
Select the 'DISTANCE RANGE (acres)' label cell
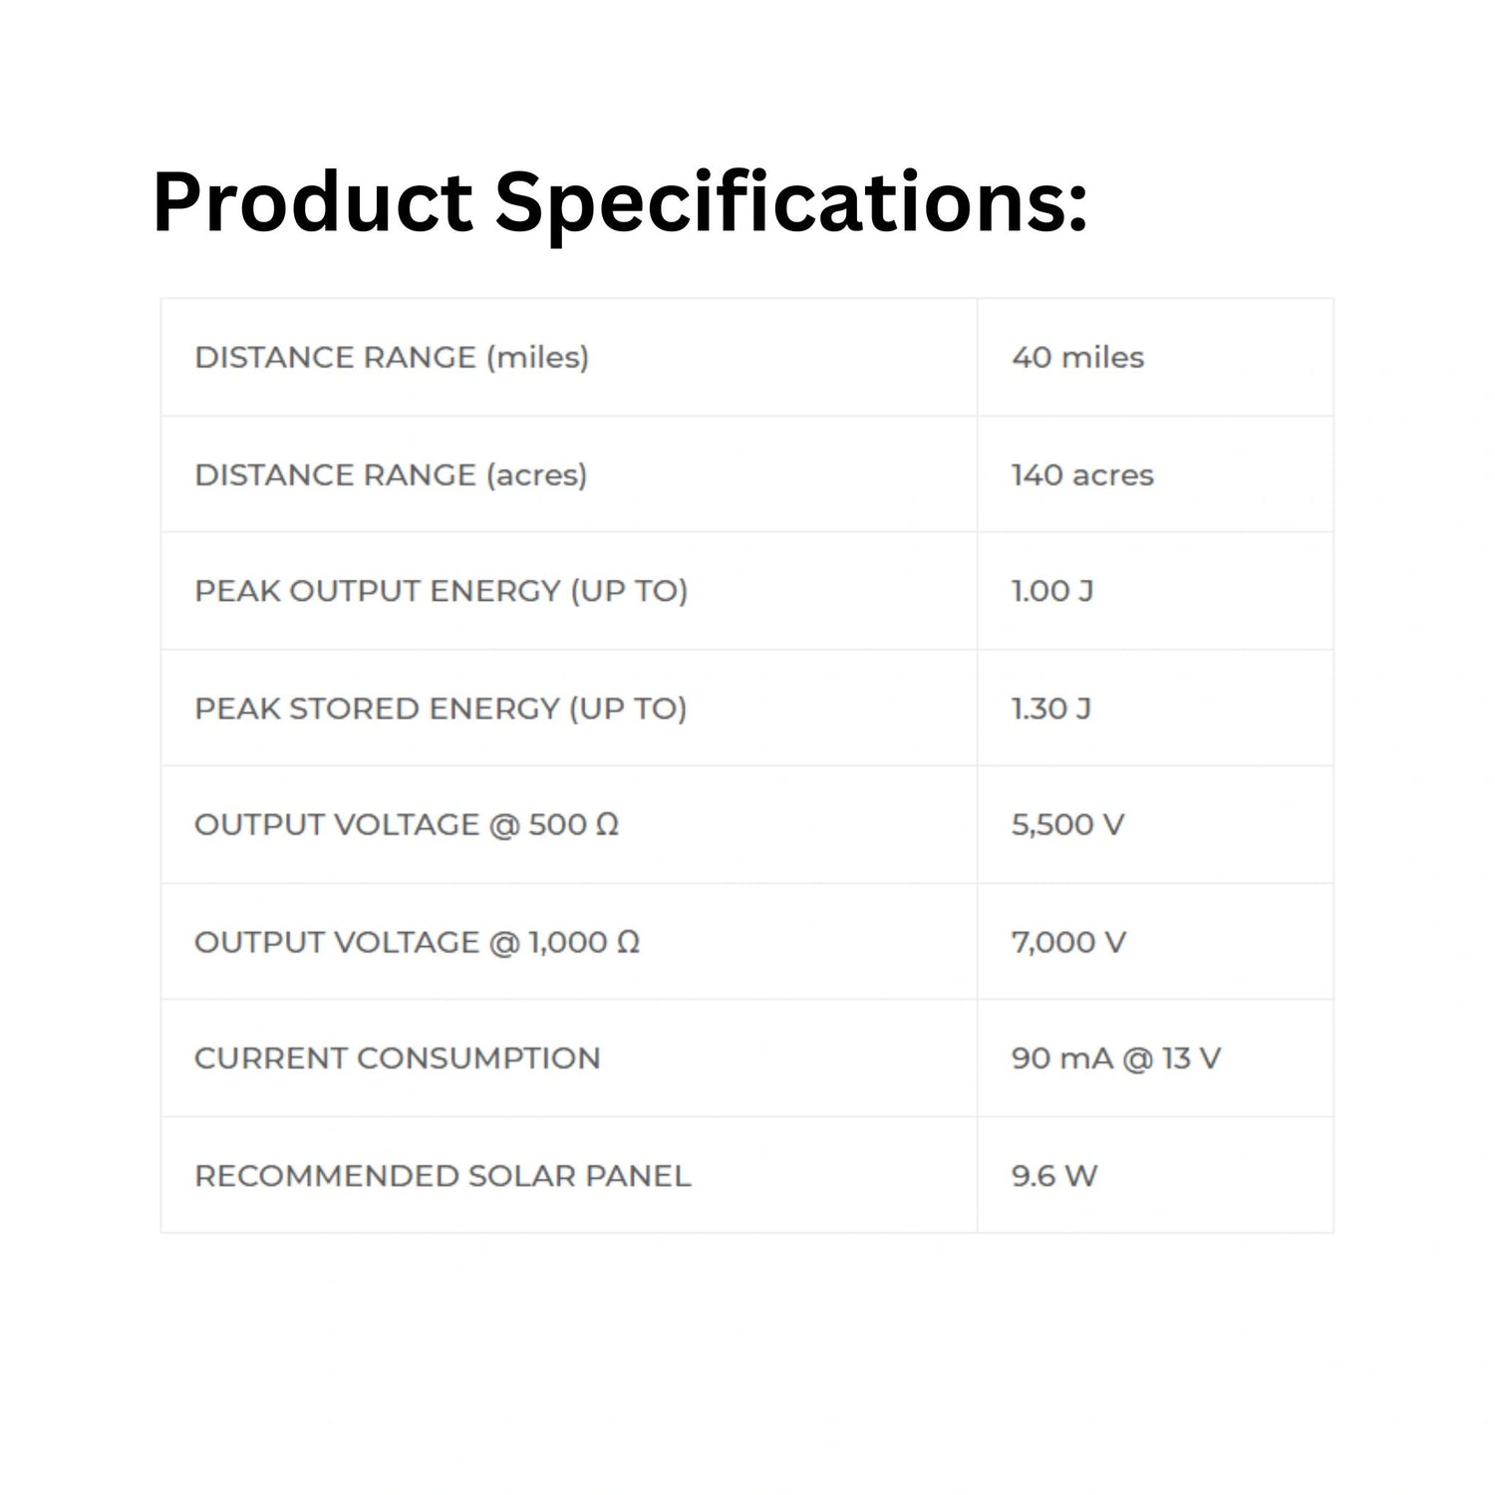391,475
